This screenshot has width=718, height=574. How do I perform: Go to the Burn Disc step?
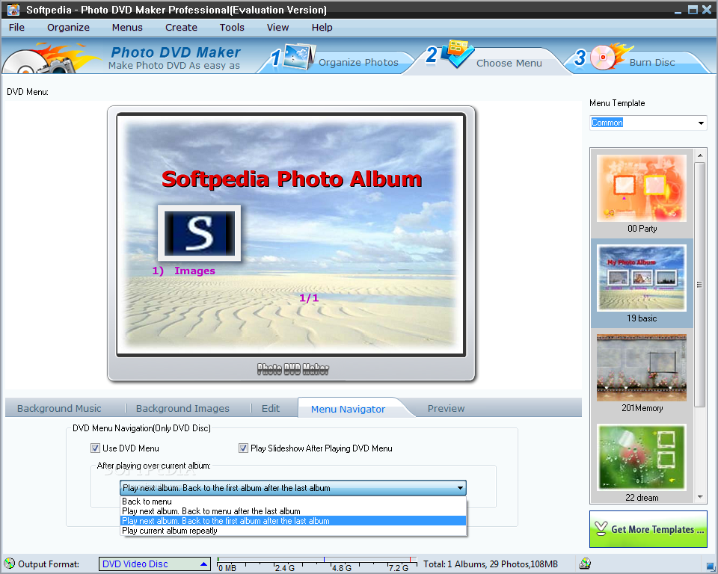pos(652,62)
